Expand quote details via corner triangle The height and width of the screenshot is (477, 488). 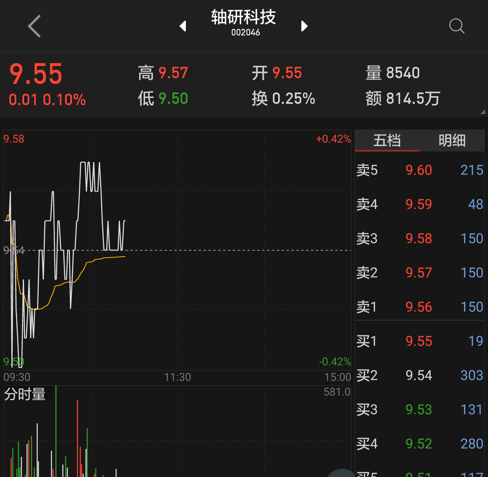(x=483, y=111)
